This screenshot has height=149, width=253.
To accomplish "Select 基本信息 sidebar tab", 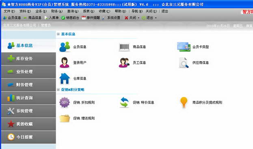I will [x=28, y=45].
